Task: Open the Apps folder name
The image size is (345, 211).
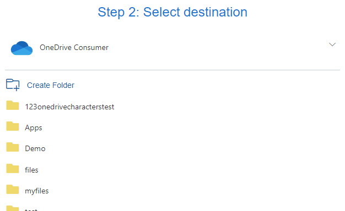Action: 34,128
